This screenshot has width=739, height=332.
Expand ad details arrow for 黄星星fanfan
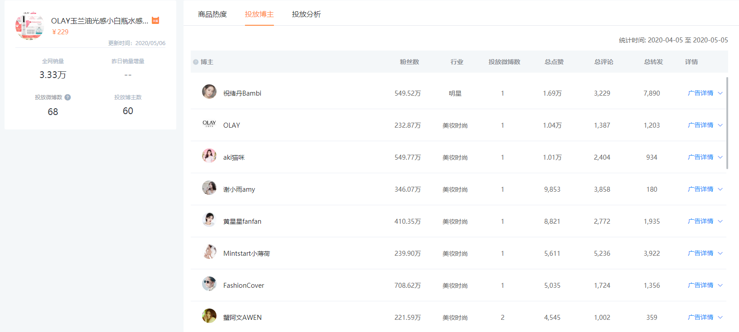720,221
